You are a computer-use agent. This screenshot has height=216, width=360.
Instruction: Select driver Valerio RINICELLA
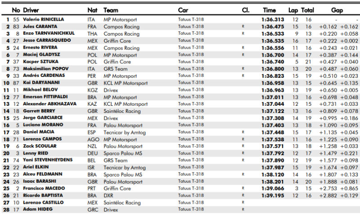click(x=43, y=19)
